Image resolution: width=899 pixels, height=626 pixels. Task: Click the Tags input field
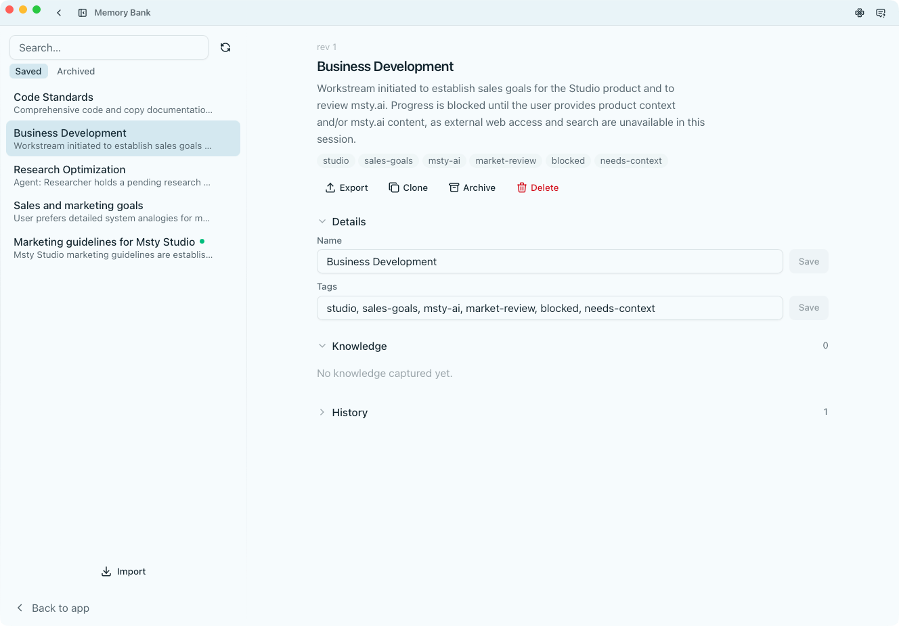click(x=550, y=308)
